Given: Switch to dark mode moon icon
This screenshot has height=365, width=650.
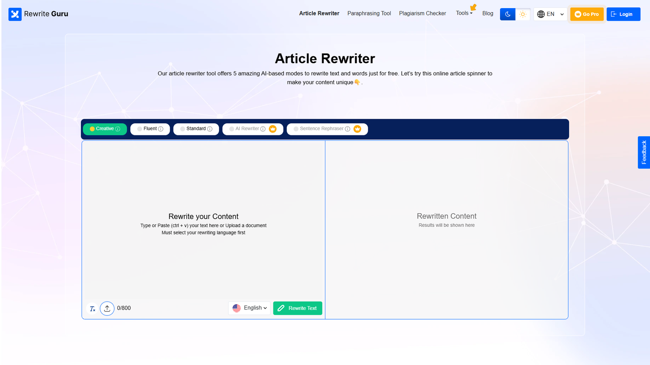Looking at the screenshot, I should [x=507, y=14].
